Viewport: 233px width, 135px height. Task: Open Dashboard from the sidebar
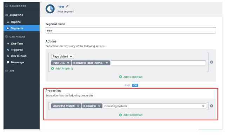pyautogui.click(x=18, y=6)
